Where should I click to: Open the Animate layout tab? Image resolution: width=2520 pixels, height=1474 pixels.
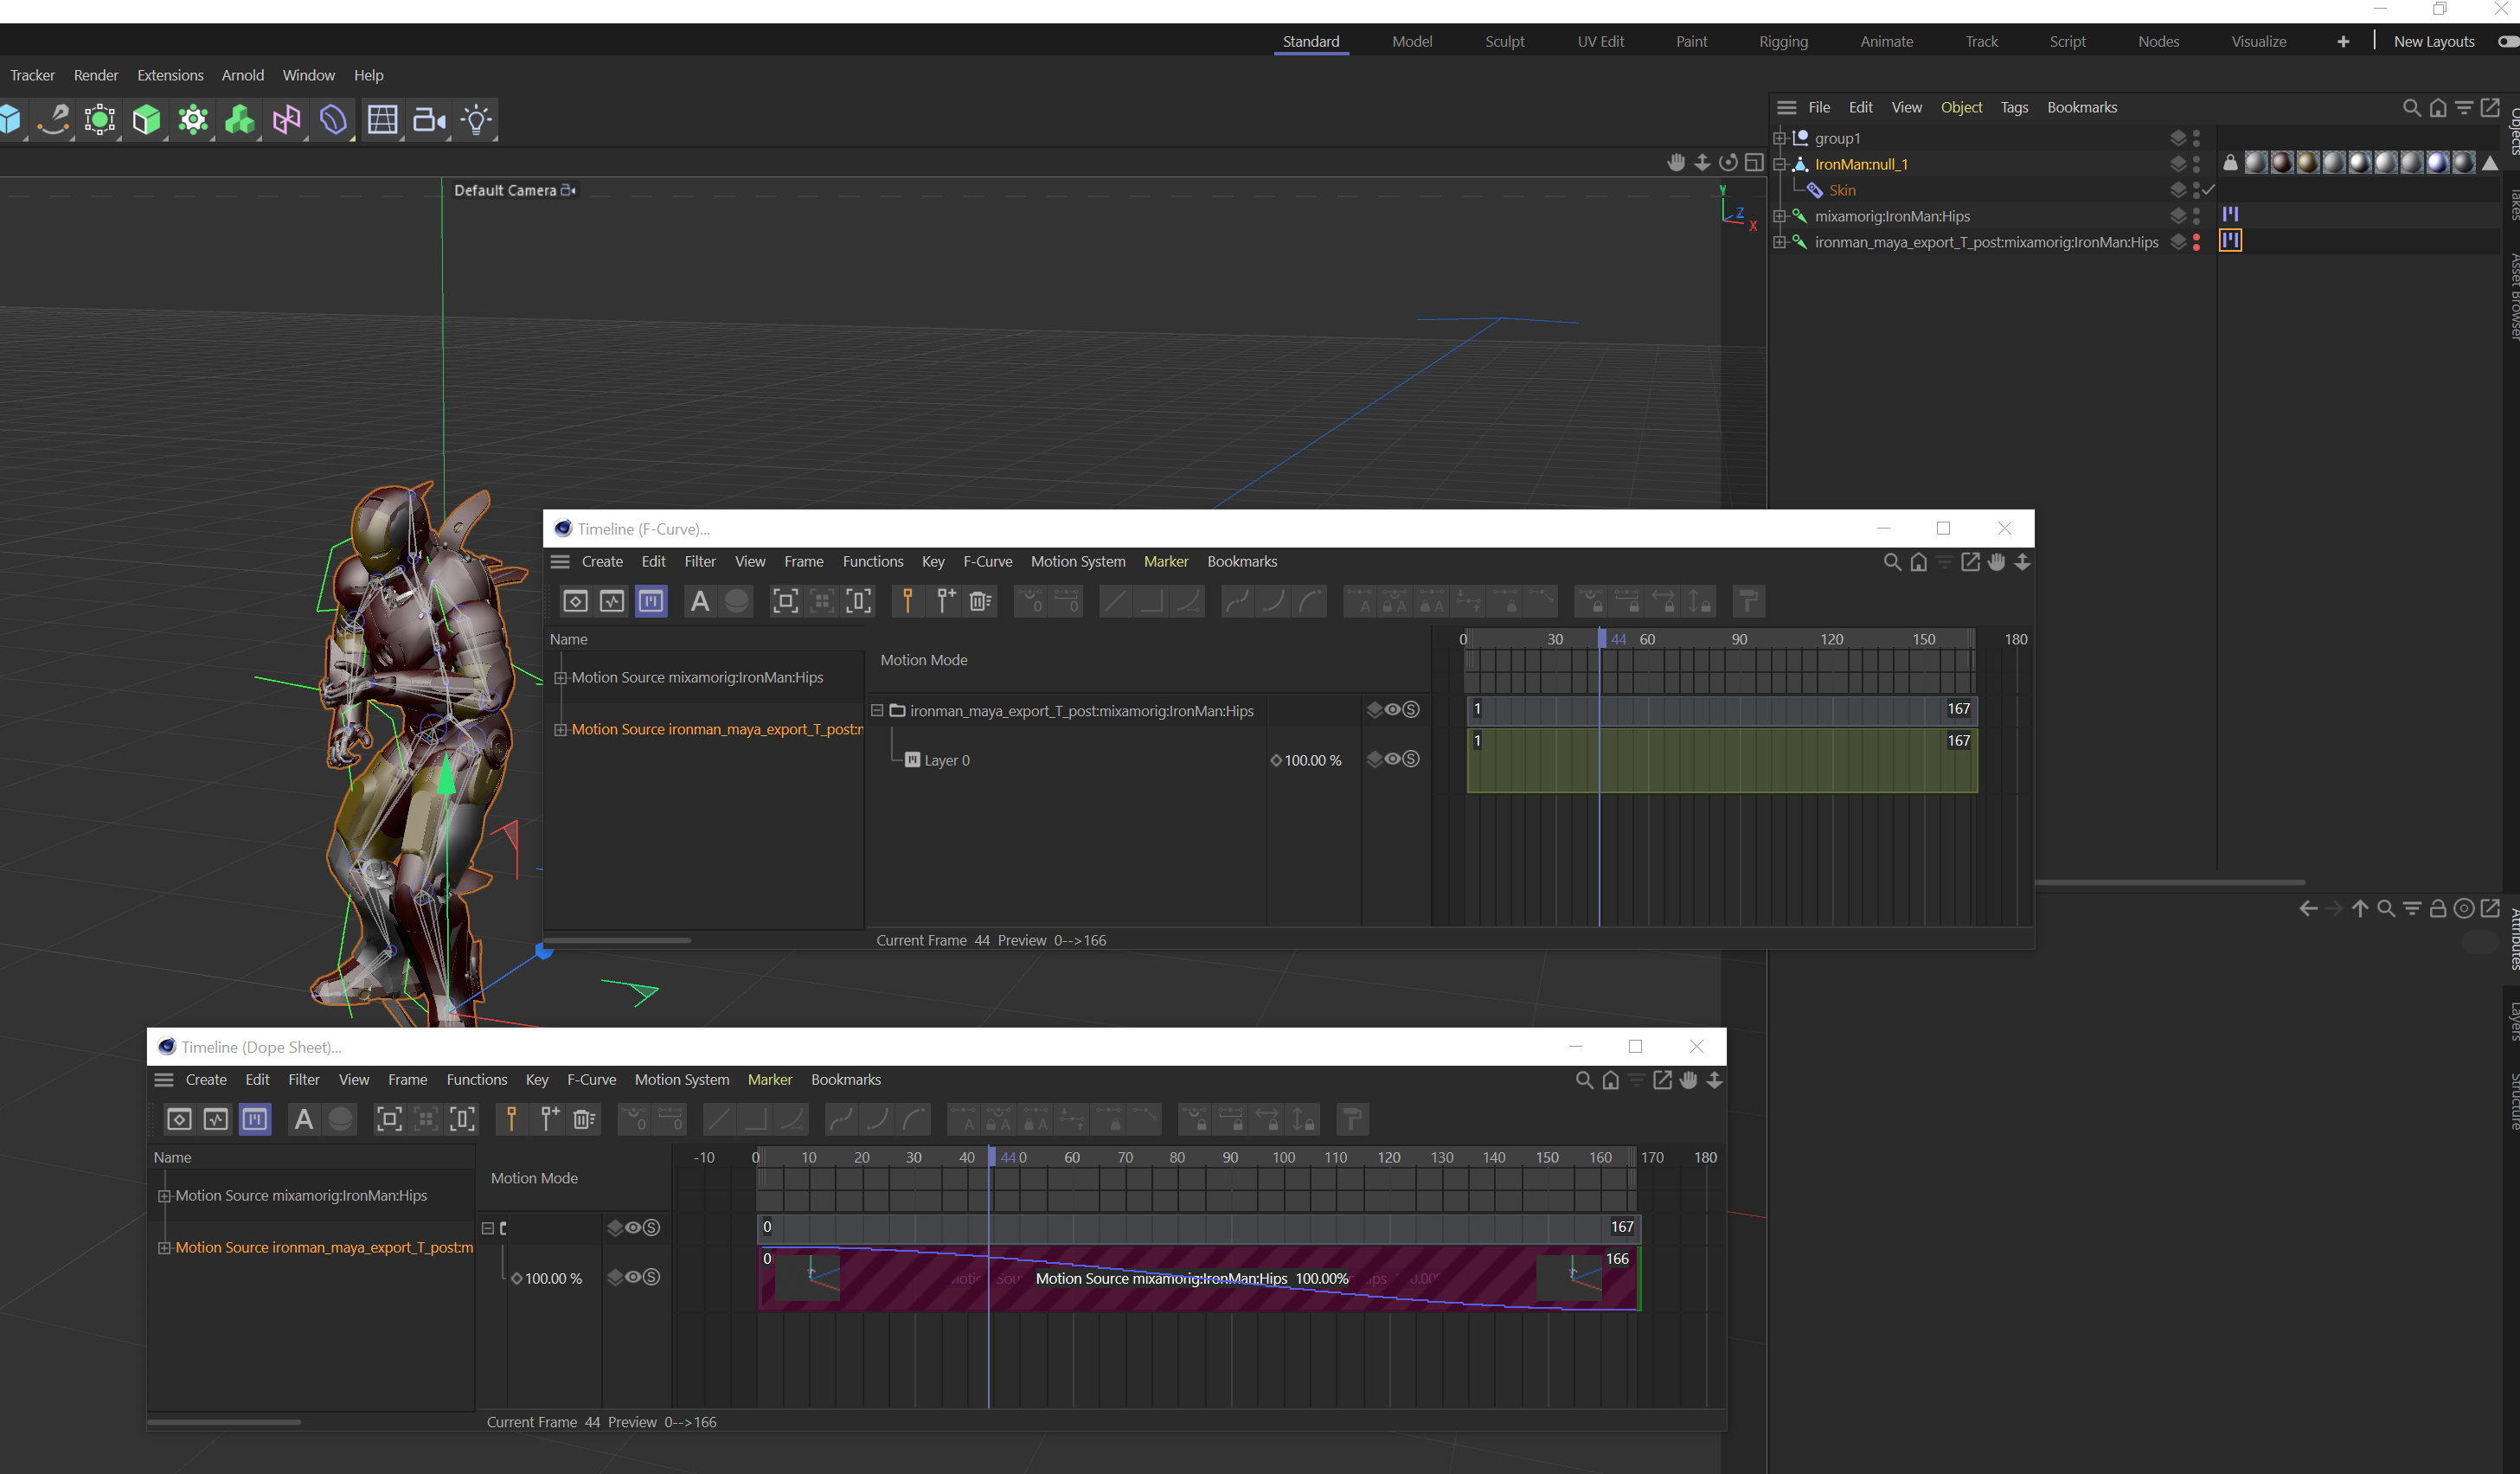(x=1886, y=41)
